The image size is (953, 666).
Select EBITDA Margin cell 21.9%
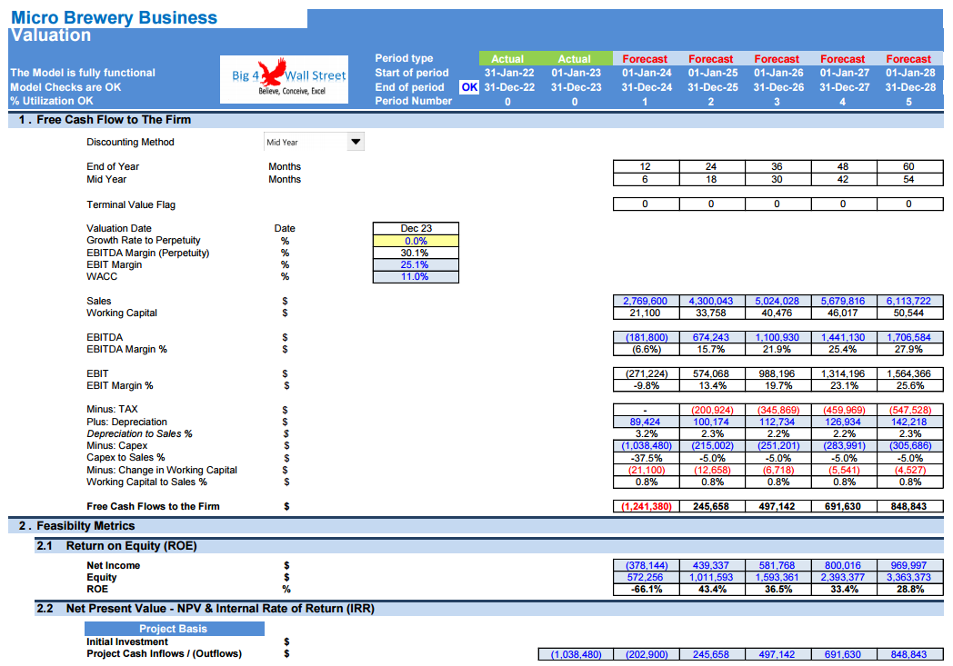(x=777, y=350)
